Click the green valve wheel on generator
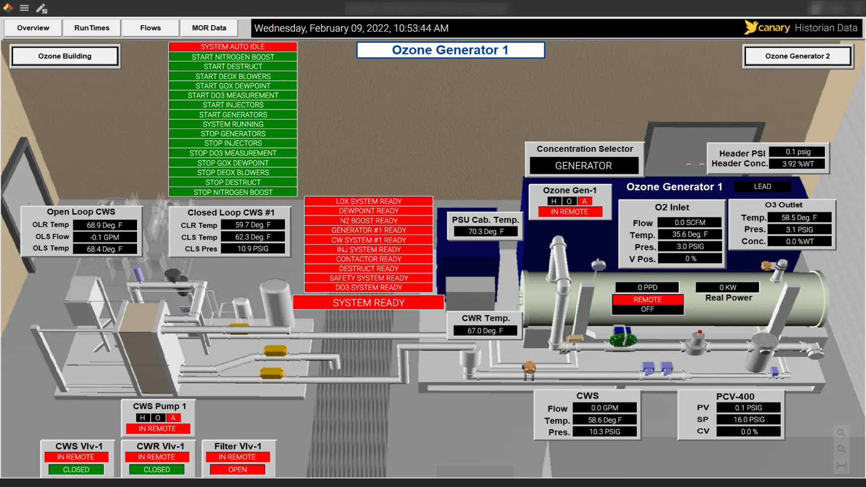The image size is (866, 487). (x=623, y=340)
